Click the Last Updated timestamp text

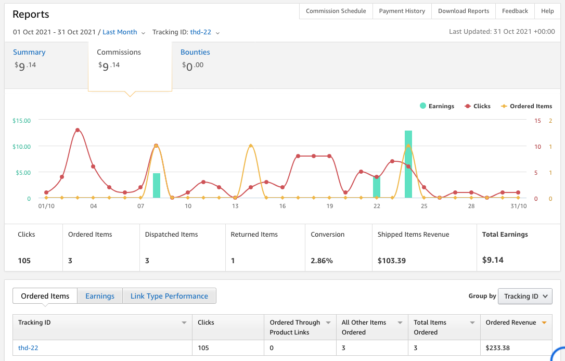[x=502, y=31]
